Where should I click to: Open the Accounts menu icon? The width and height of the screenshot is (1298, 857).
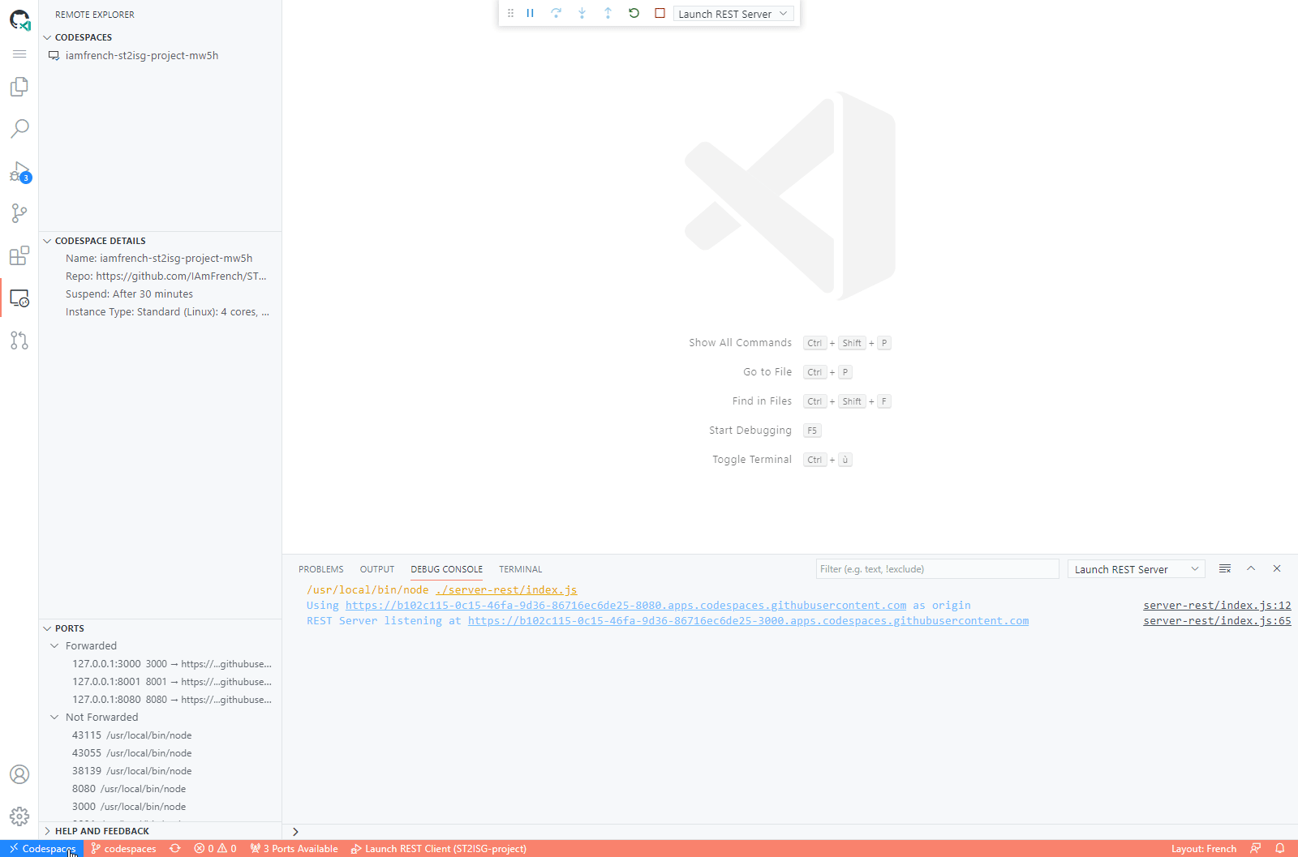(19, 774)
